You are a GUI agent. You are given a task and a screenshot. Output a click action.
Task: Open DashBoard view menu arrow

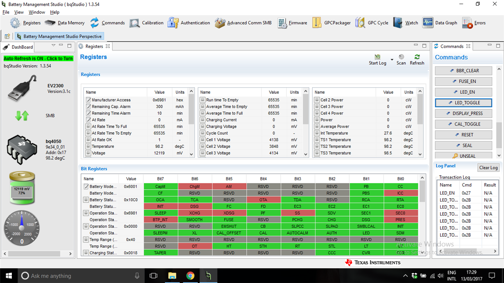point(53,46)
